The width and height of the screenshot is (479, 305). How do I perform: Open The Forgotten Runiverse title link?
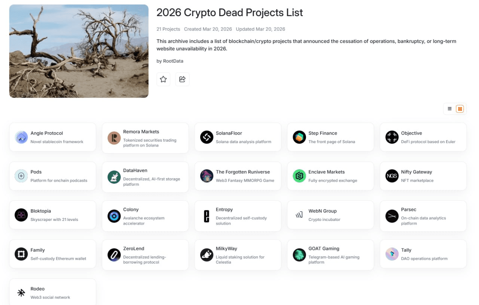[242, 172]
